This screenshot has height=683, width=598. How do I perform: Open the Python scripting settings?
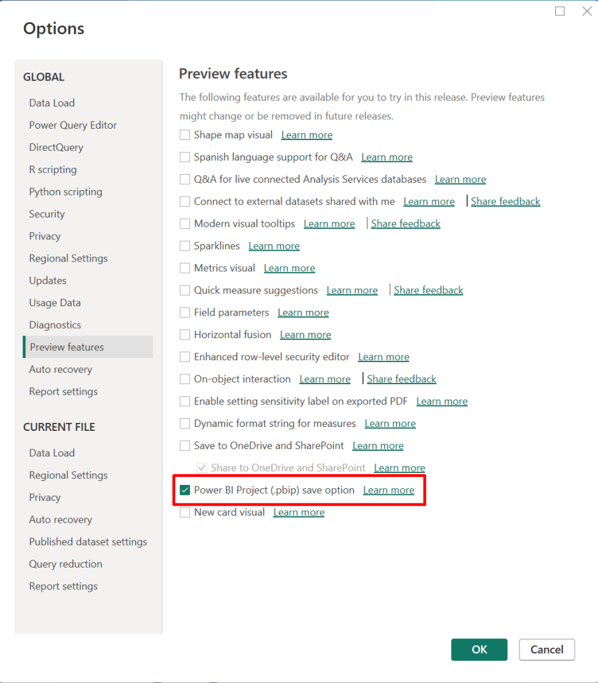[65, 191]
